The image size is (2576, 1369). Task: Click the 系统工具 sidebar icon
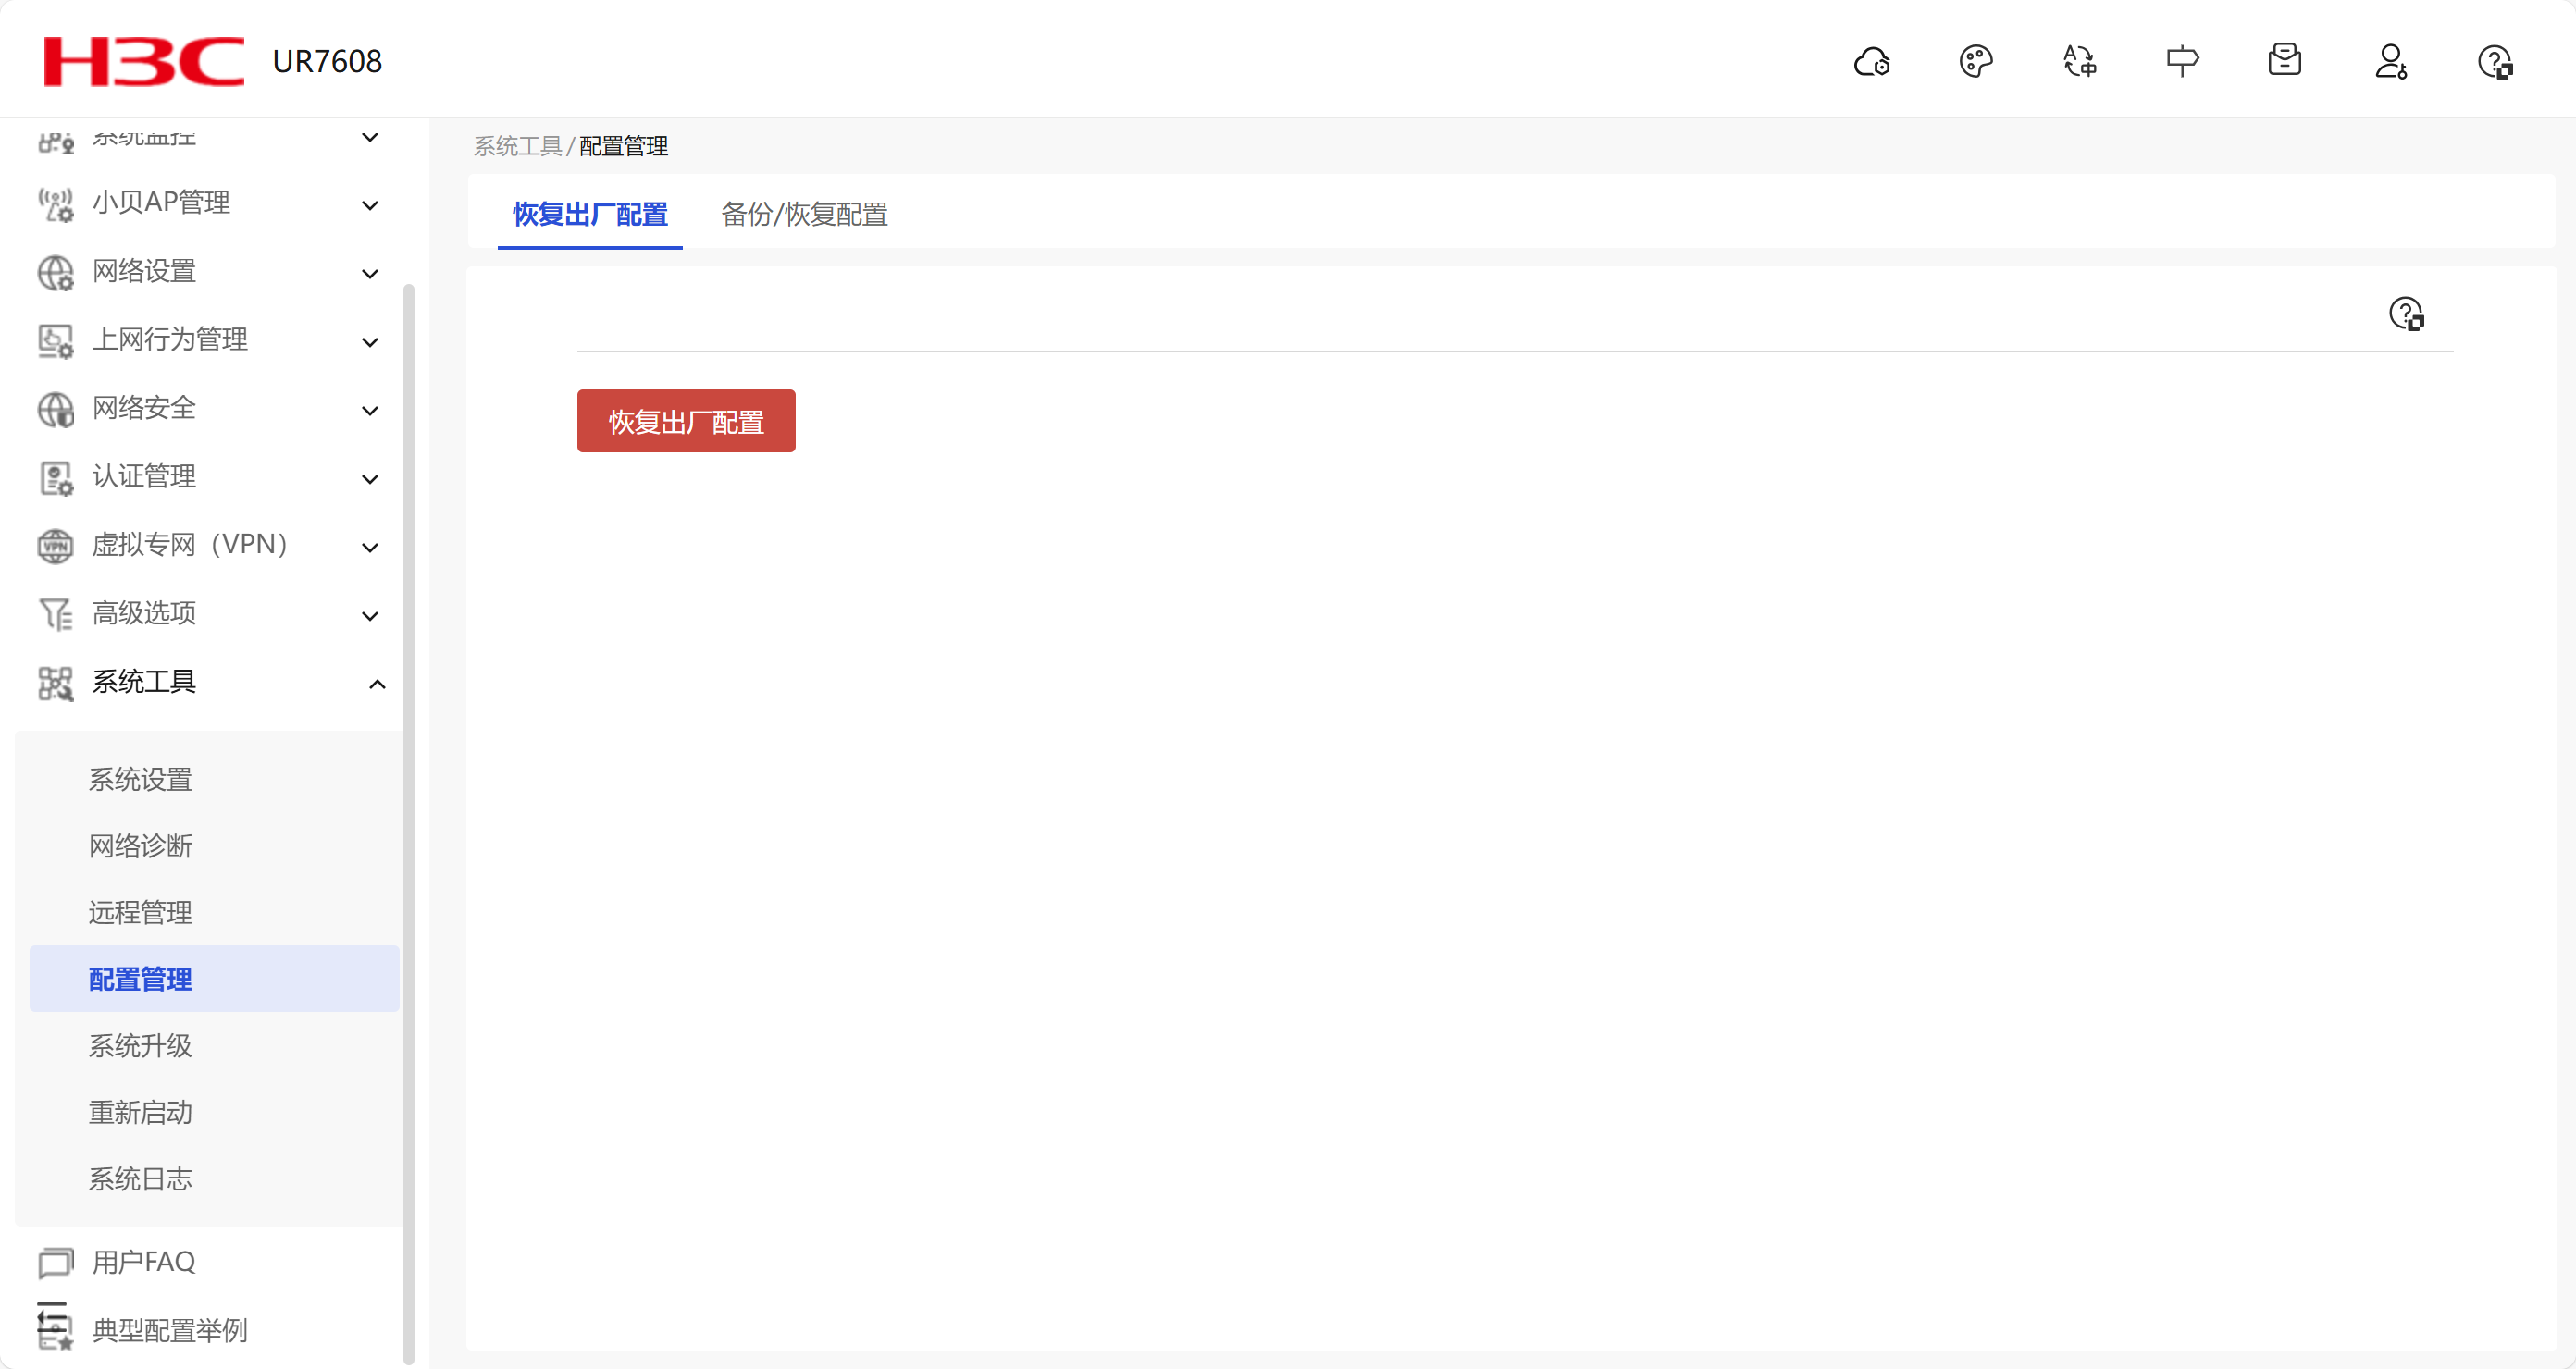click(55, 683)
